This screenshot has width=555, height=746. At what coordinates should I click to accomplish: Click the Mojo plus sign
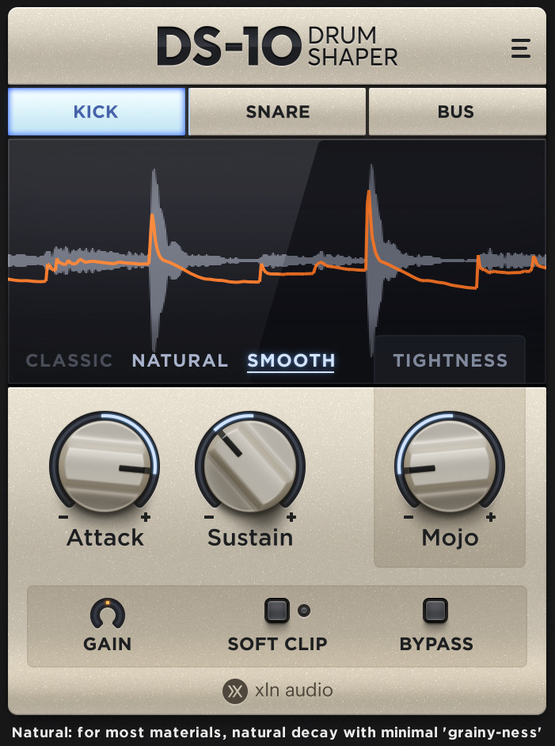491,517
